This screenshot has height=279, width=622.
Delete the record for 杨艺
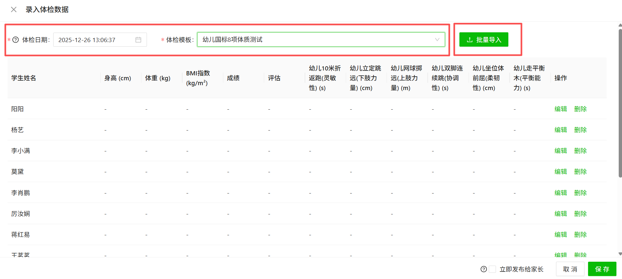tap(580, 130)
